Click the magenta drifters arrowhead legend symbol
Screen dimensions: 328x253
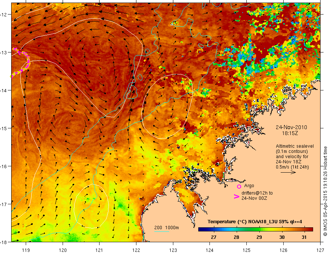236,196
